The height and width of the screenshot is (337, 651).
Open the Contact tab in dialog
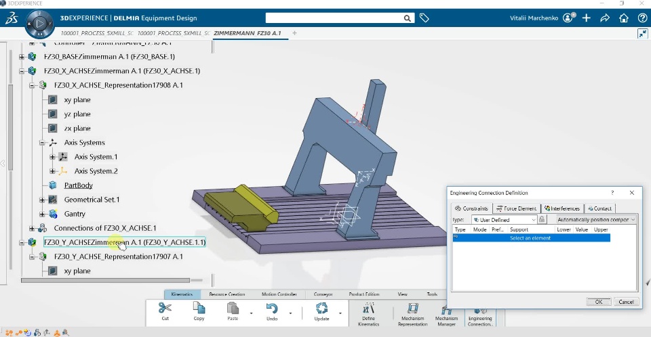[599, 208]
